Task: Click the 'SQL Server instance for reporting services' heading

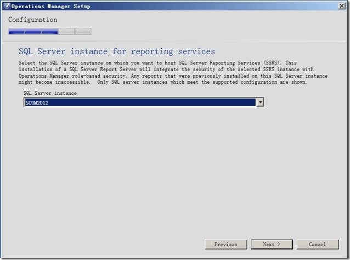Action: [x=117, y=51]
